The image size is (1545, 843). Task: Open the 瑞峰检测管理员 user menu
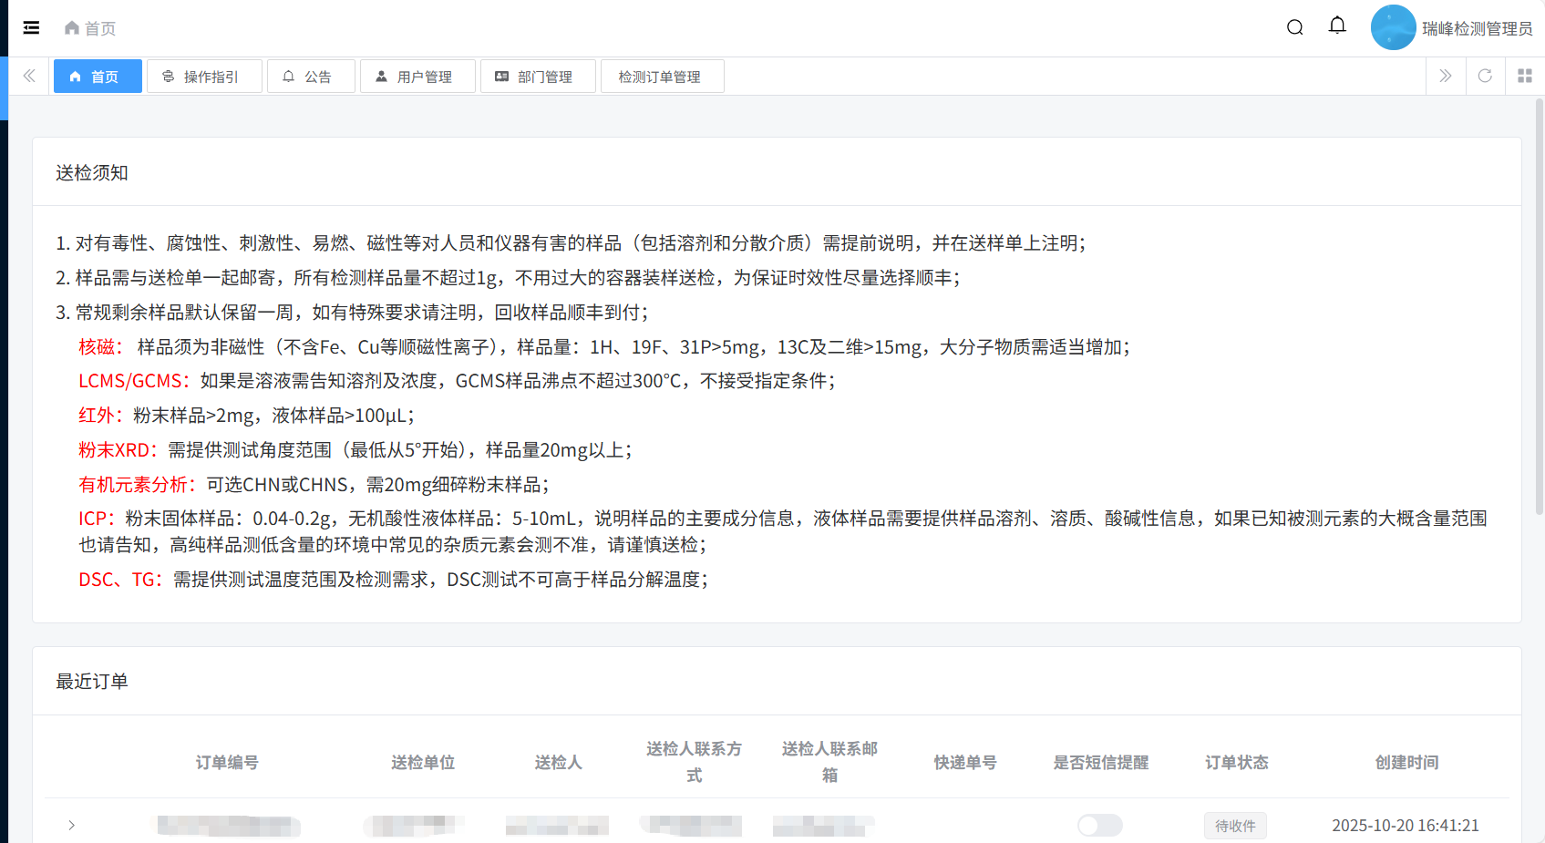click(1477, 28)
